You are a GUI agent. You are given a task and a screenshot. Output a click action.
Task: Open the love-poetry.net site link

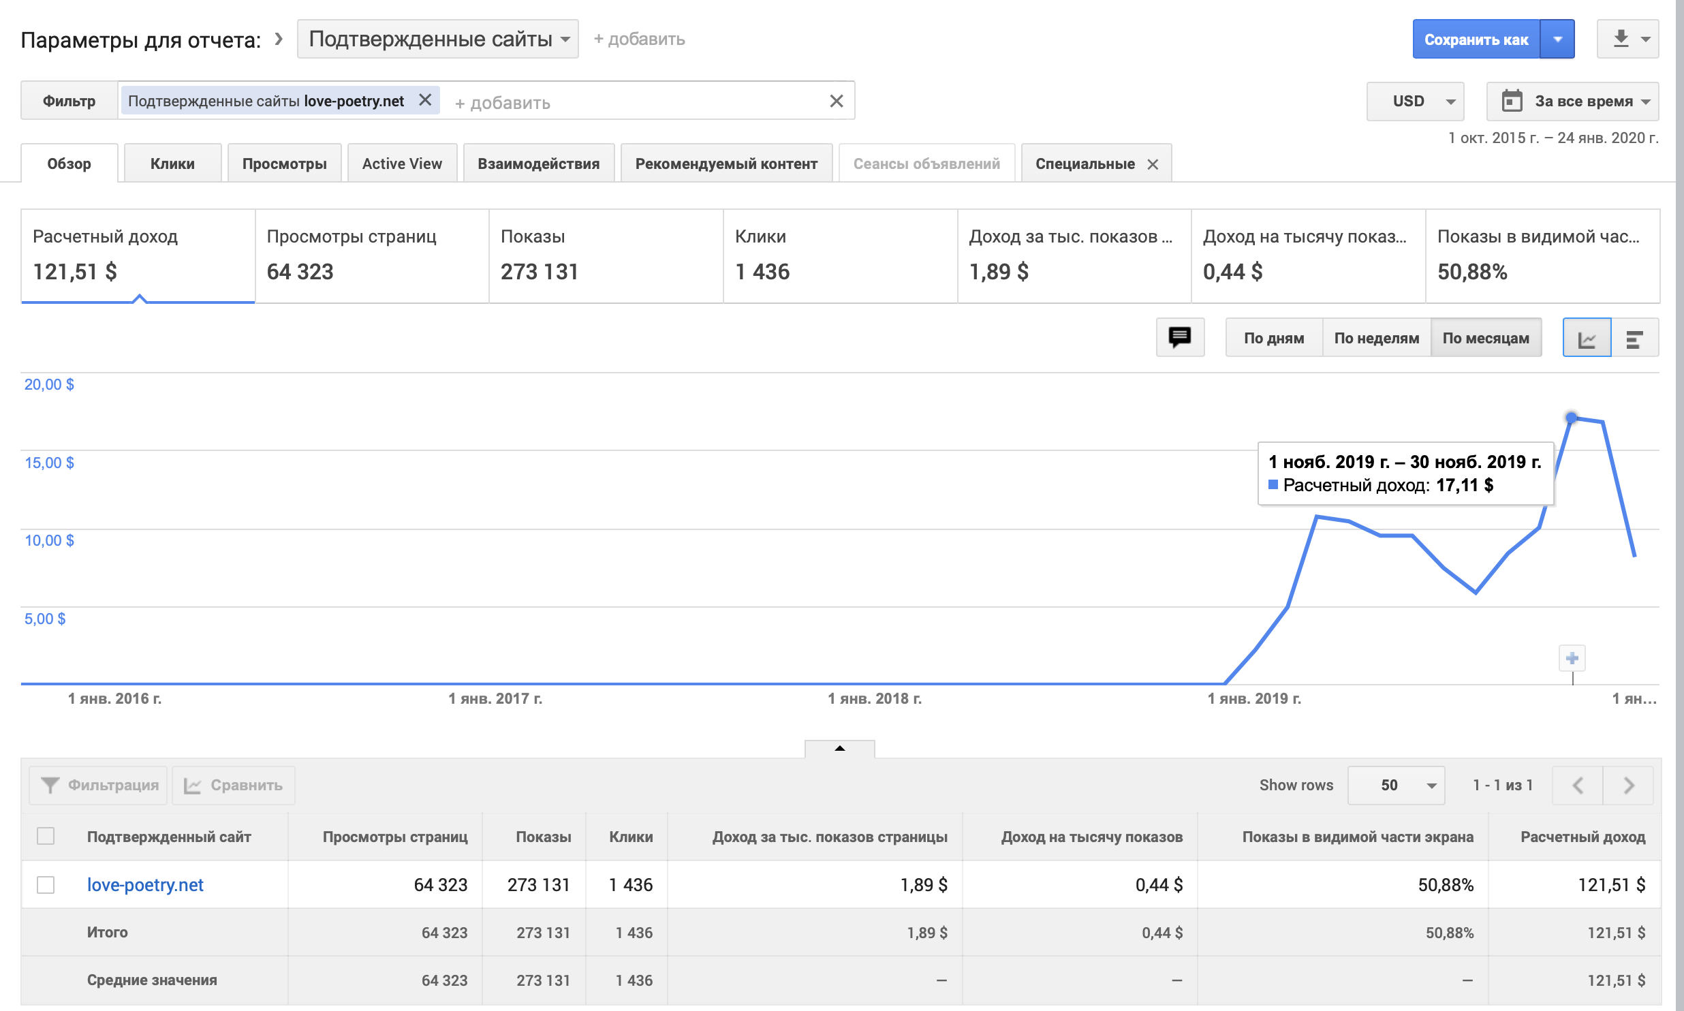point(145,885)
